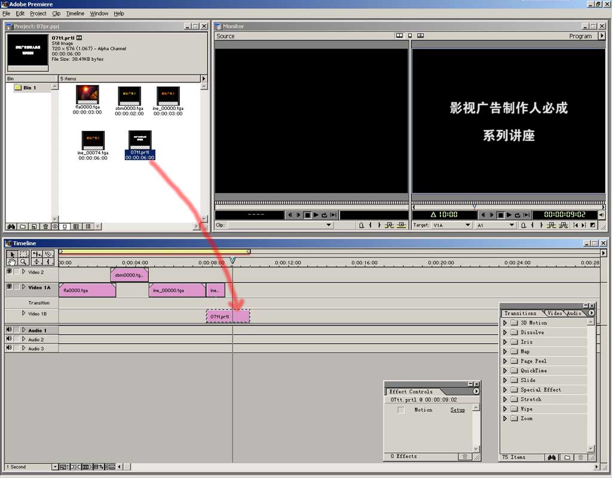Select the Hand tool in Timeline

click(x=11, y=262)
